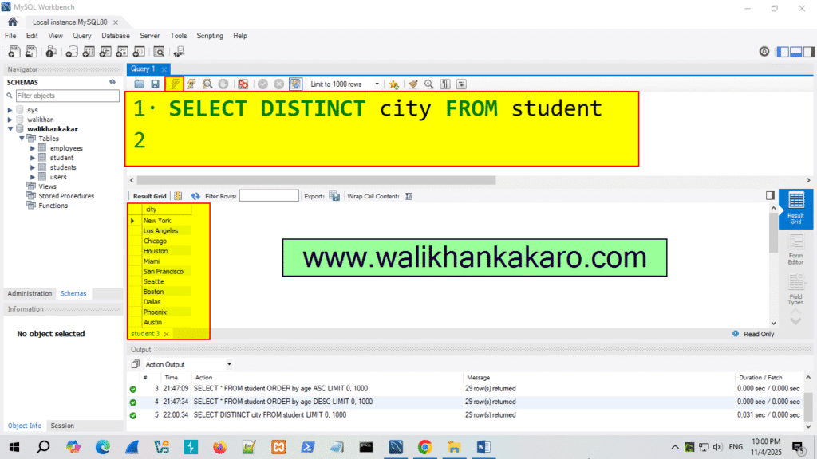This screenshot has width=817, height=459.
Task: Collapse the walikhankakar Tables node
Action: [x=22, y=138]
